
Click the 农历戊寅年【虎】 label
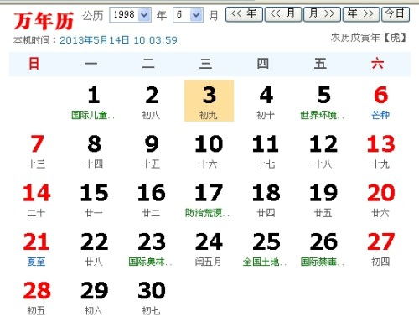click(369, 38)
